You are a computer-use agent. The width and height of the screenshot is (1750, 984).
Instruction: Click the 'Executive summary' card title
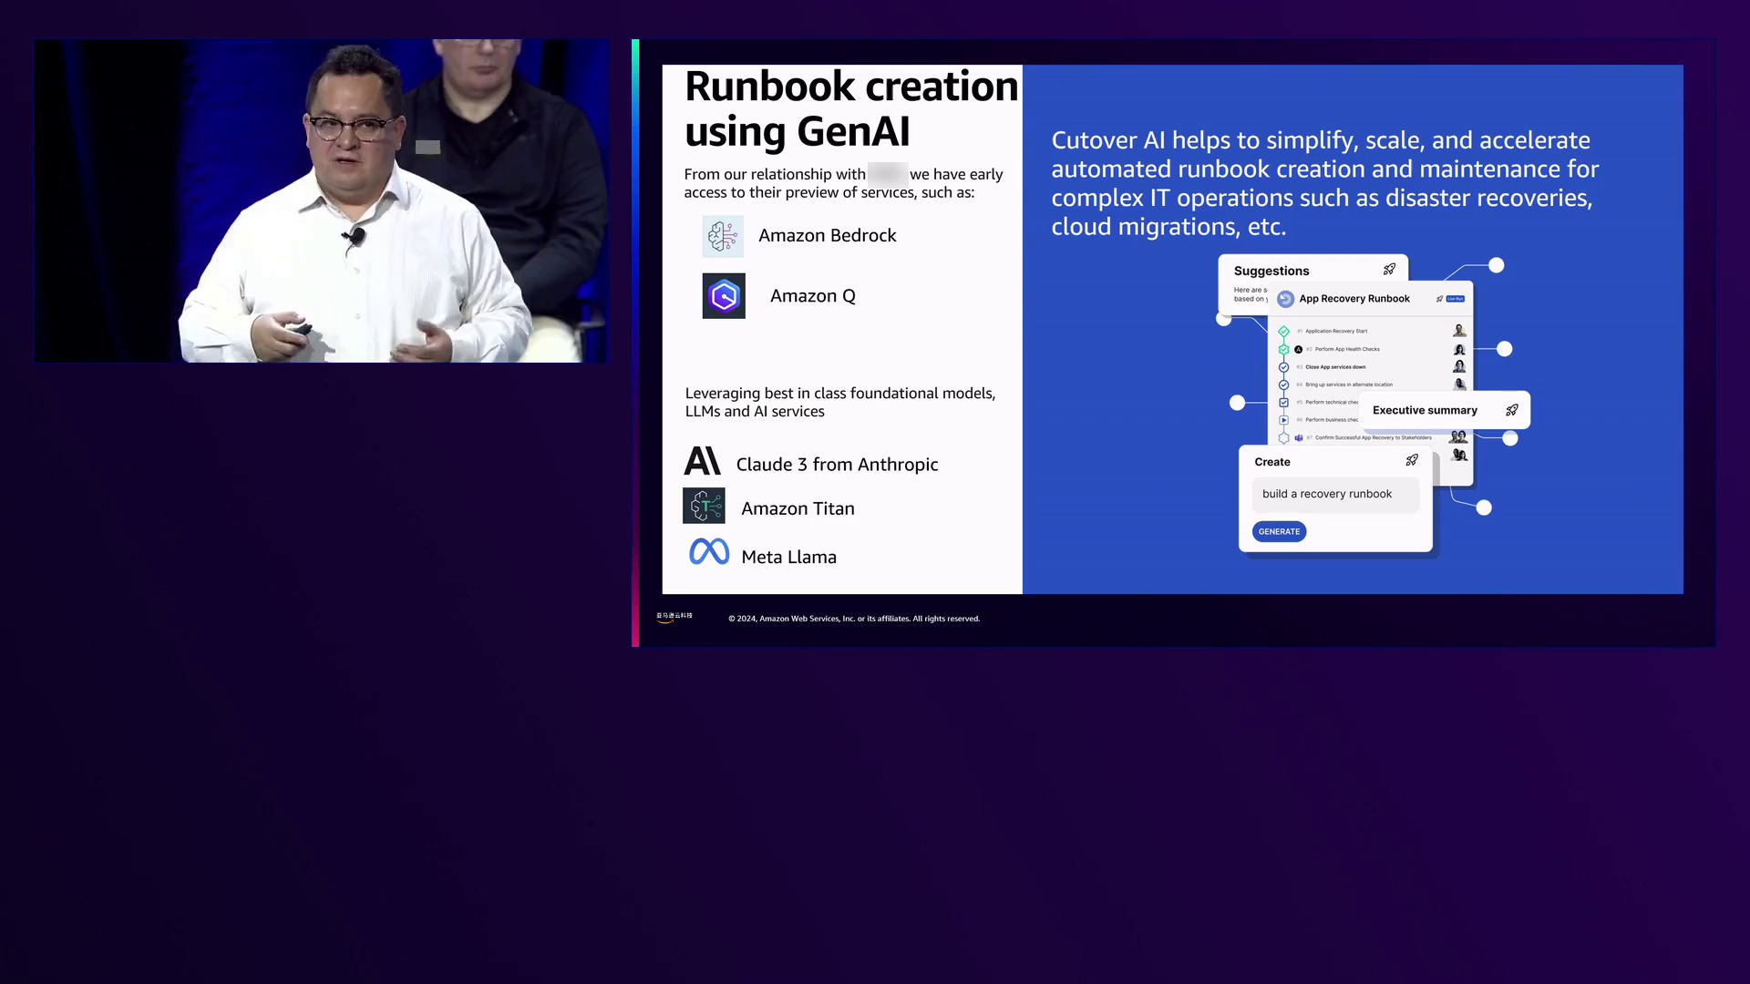coord(1425,410)
